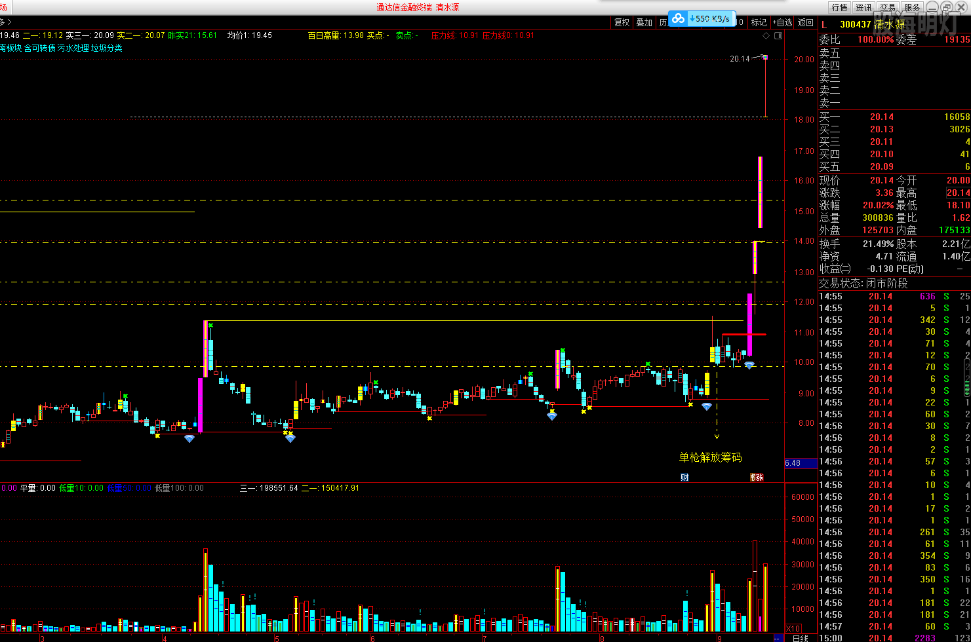Click the 单枪解放筹码 annotation text
This screenshot has width=971, height=642.
pyautogui.click(x=710, y=457)
